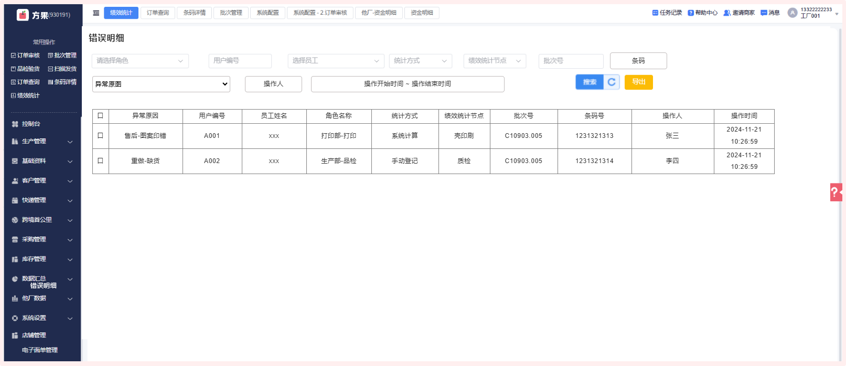The image size is (846, 366).
Task: Click the operation start-end time range field
Action: [407, 84]
